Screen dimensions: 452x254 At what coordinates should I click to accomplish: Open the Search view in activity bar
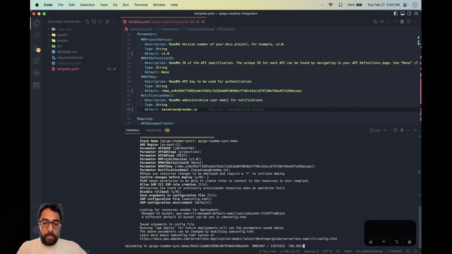tap(36, 36)
